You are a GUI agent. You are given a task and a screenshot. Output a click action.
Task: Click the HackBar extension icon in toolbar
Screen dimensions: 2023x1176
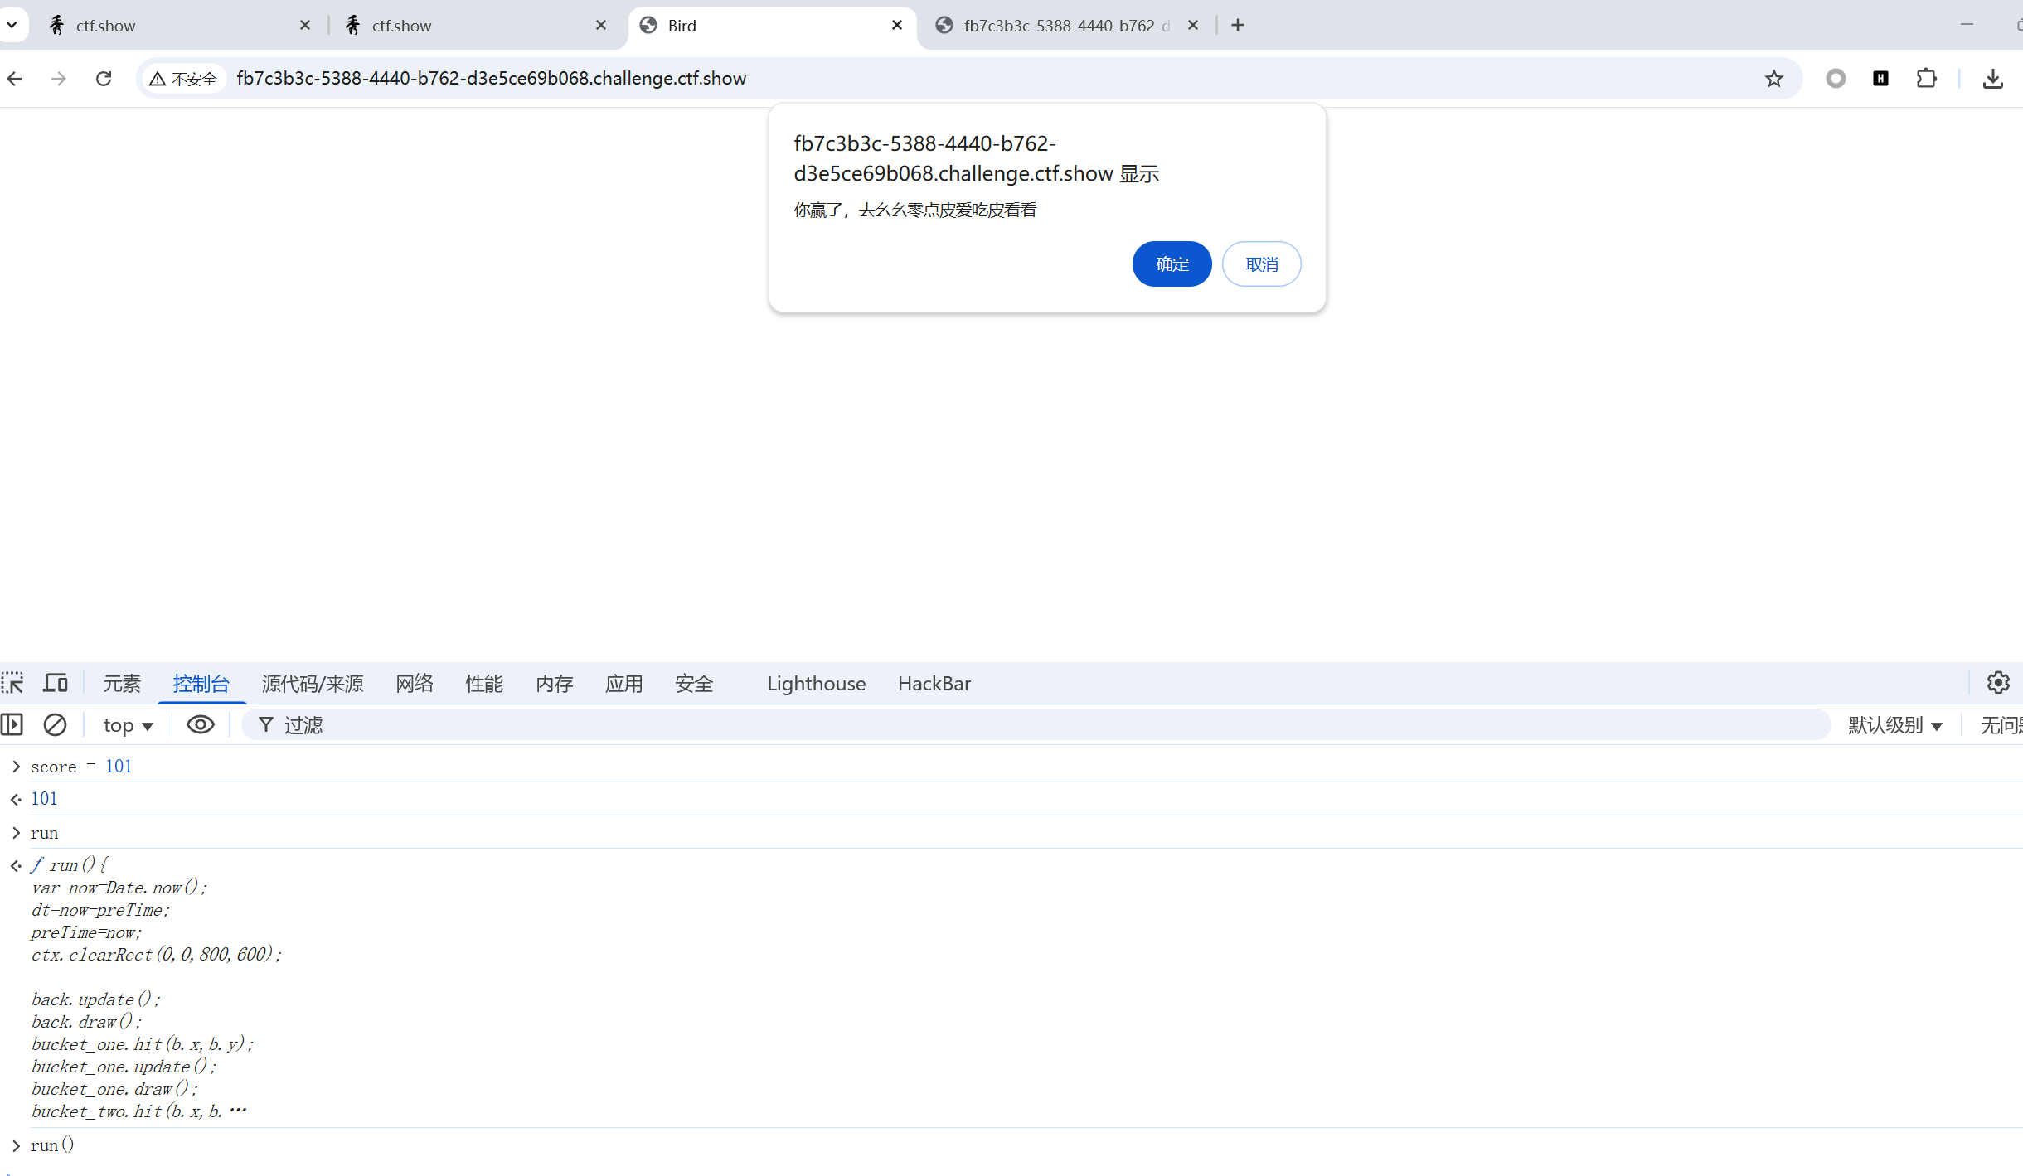pyautogui.click(x=1880, y=79)
